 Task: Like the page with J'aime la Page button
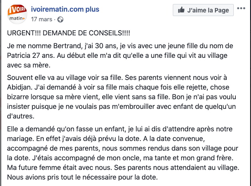tap(203, 10)
